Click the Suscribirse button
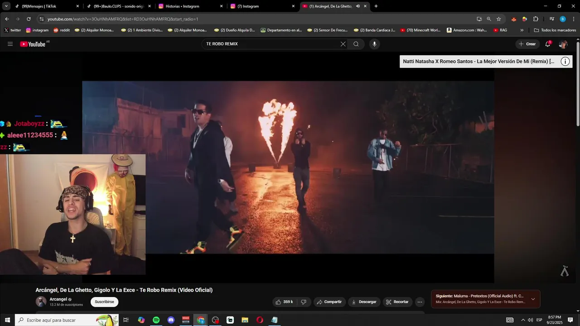Screen dimensions: 580x326 [x=104, y=302]
